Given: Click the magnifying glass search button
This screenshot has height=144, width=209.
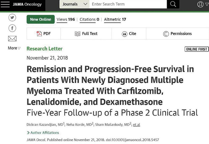Looking at the screenshot, I should pyautogui.click(x=173, y=4).
